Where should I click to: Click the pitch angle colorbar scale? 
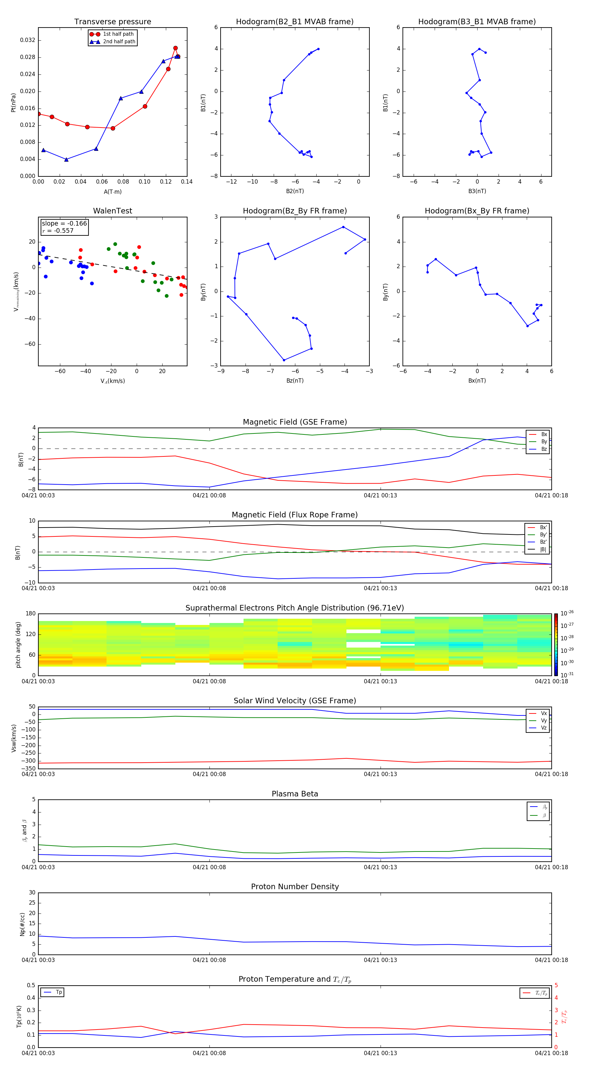click(x=556, y=645)
